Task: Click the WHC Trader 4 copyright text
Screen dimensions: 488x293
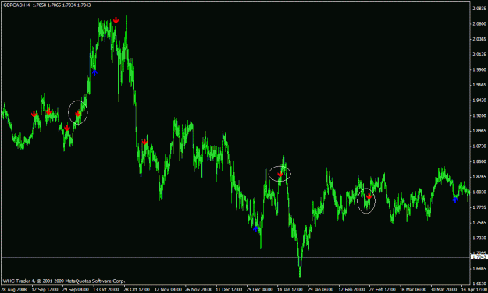Action: tap(64, 281)
